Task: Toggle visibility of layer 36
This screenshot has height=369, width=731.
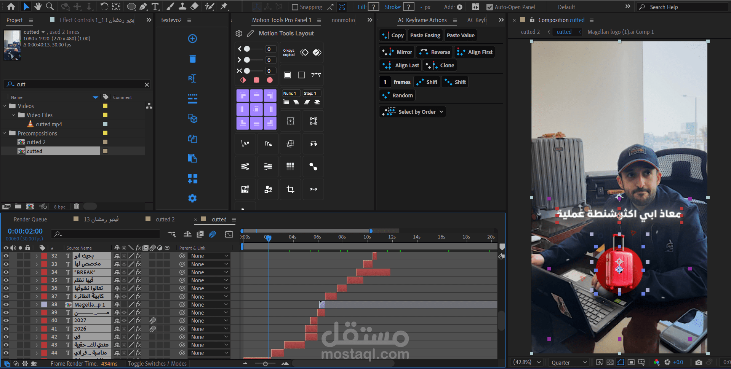Action: [6, 288]
